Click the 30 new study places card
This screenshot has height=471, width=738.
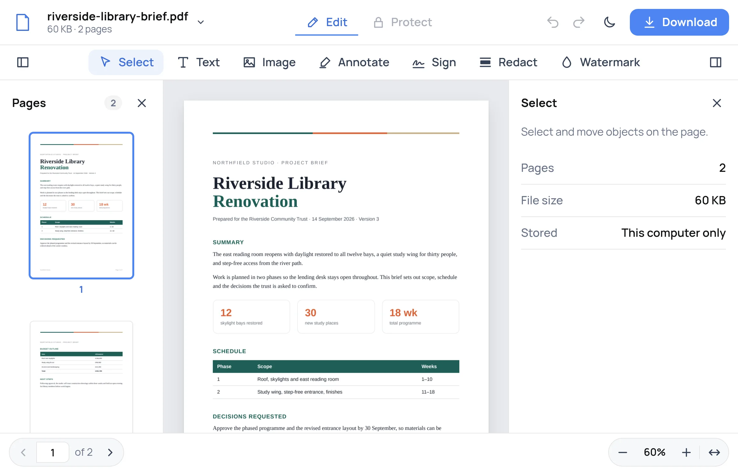(336, 317)
